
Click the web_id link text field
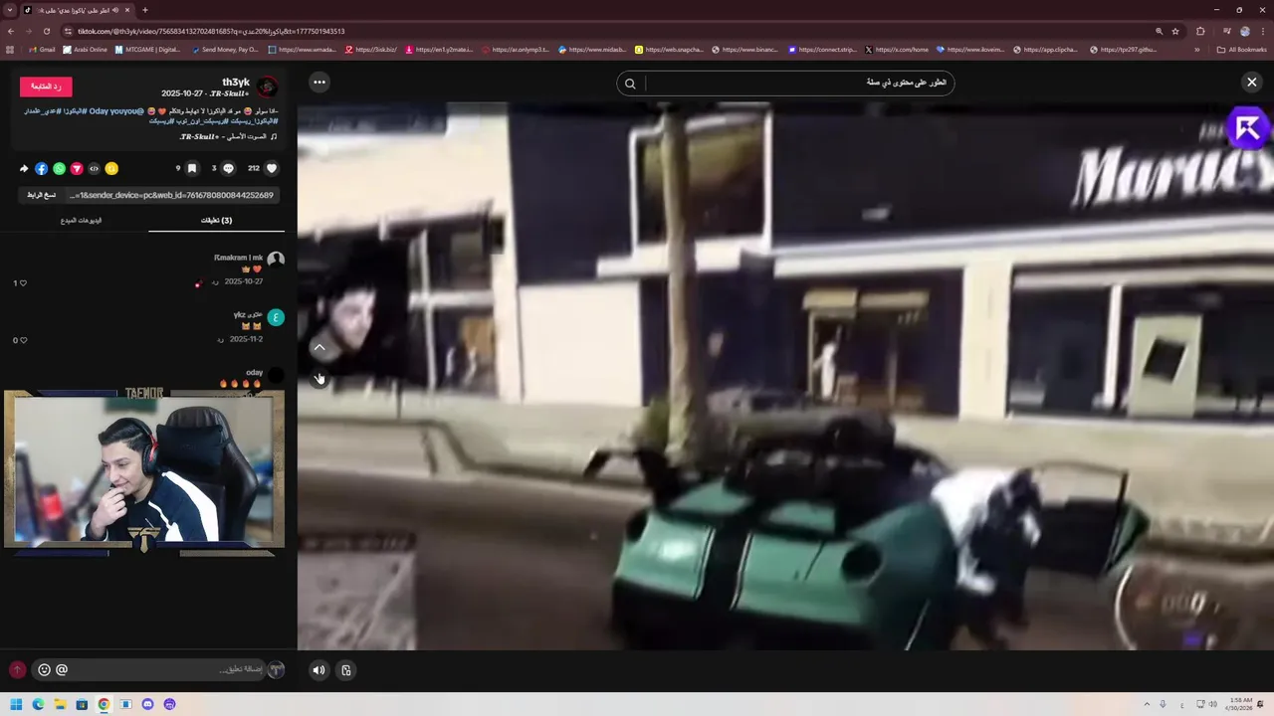pyautogui.click(x=171, y=195)
